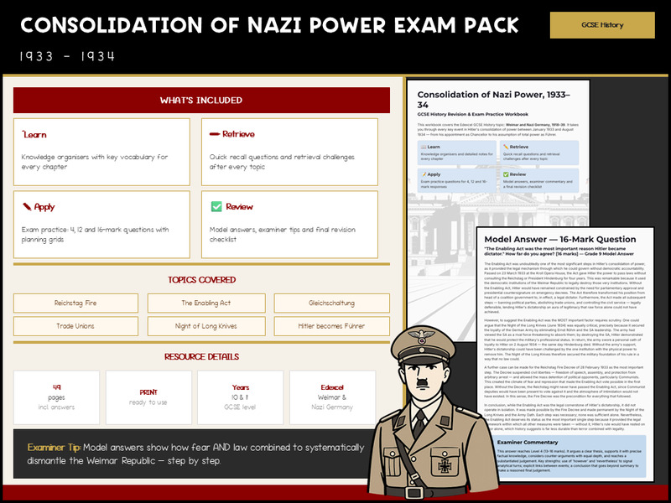
Task: Open the Learn card on knowledge organisers
Action: tap(101, 152)
